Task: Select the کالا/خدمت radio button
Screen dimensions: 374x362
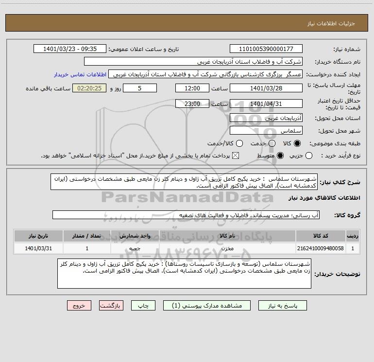Action: pos(239,143)
